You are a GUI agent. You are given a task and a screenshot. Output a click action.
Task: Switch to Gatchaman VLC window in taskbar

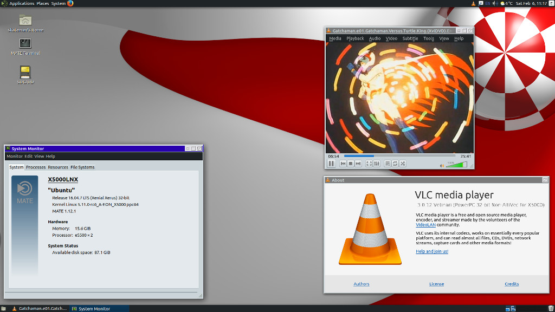[x=39, y=308]
